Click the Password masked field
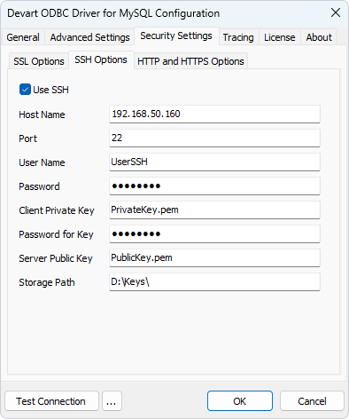This screenshot has height=419, width=349. (214, 186)
